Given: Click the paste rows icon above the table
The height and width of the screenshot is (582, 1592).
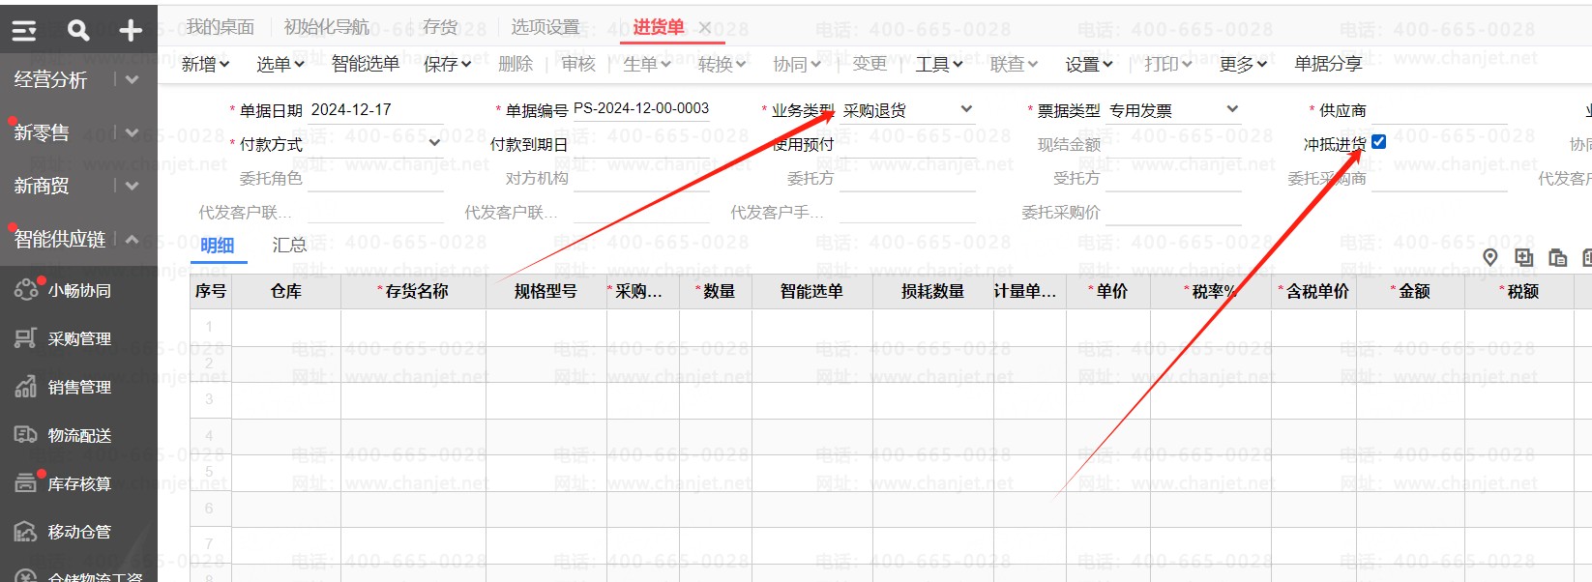Looking at the screenshot, I should click(x=1557, y=257).
